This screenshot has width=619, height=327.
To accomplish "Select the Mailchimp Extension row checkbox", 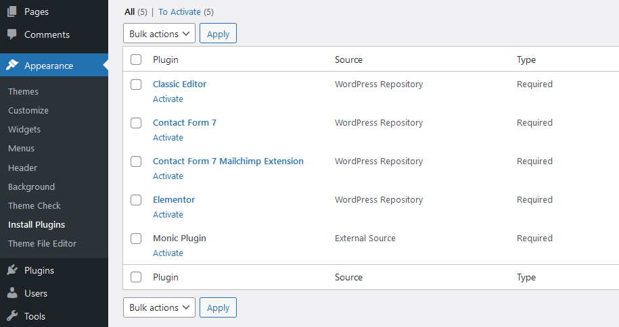I will pyautogui.click(x=136, y=161).
